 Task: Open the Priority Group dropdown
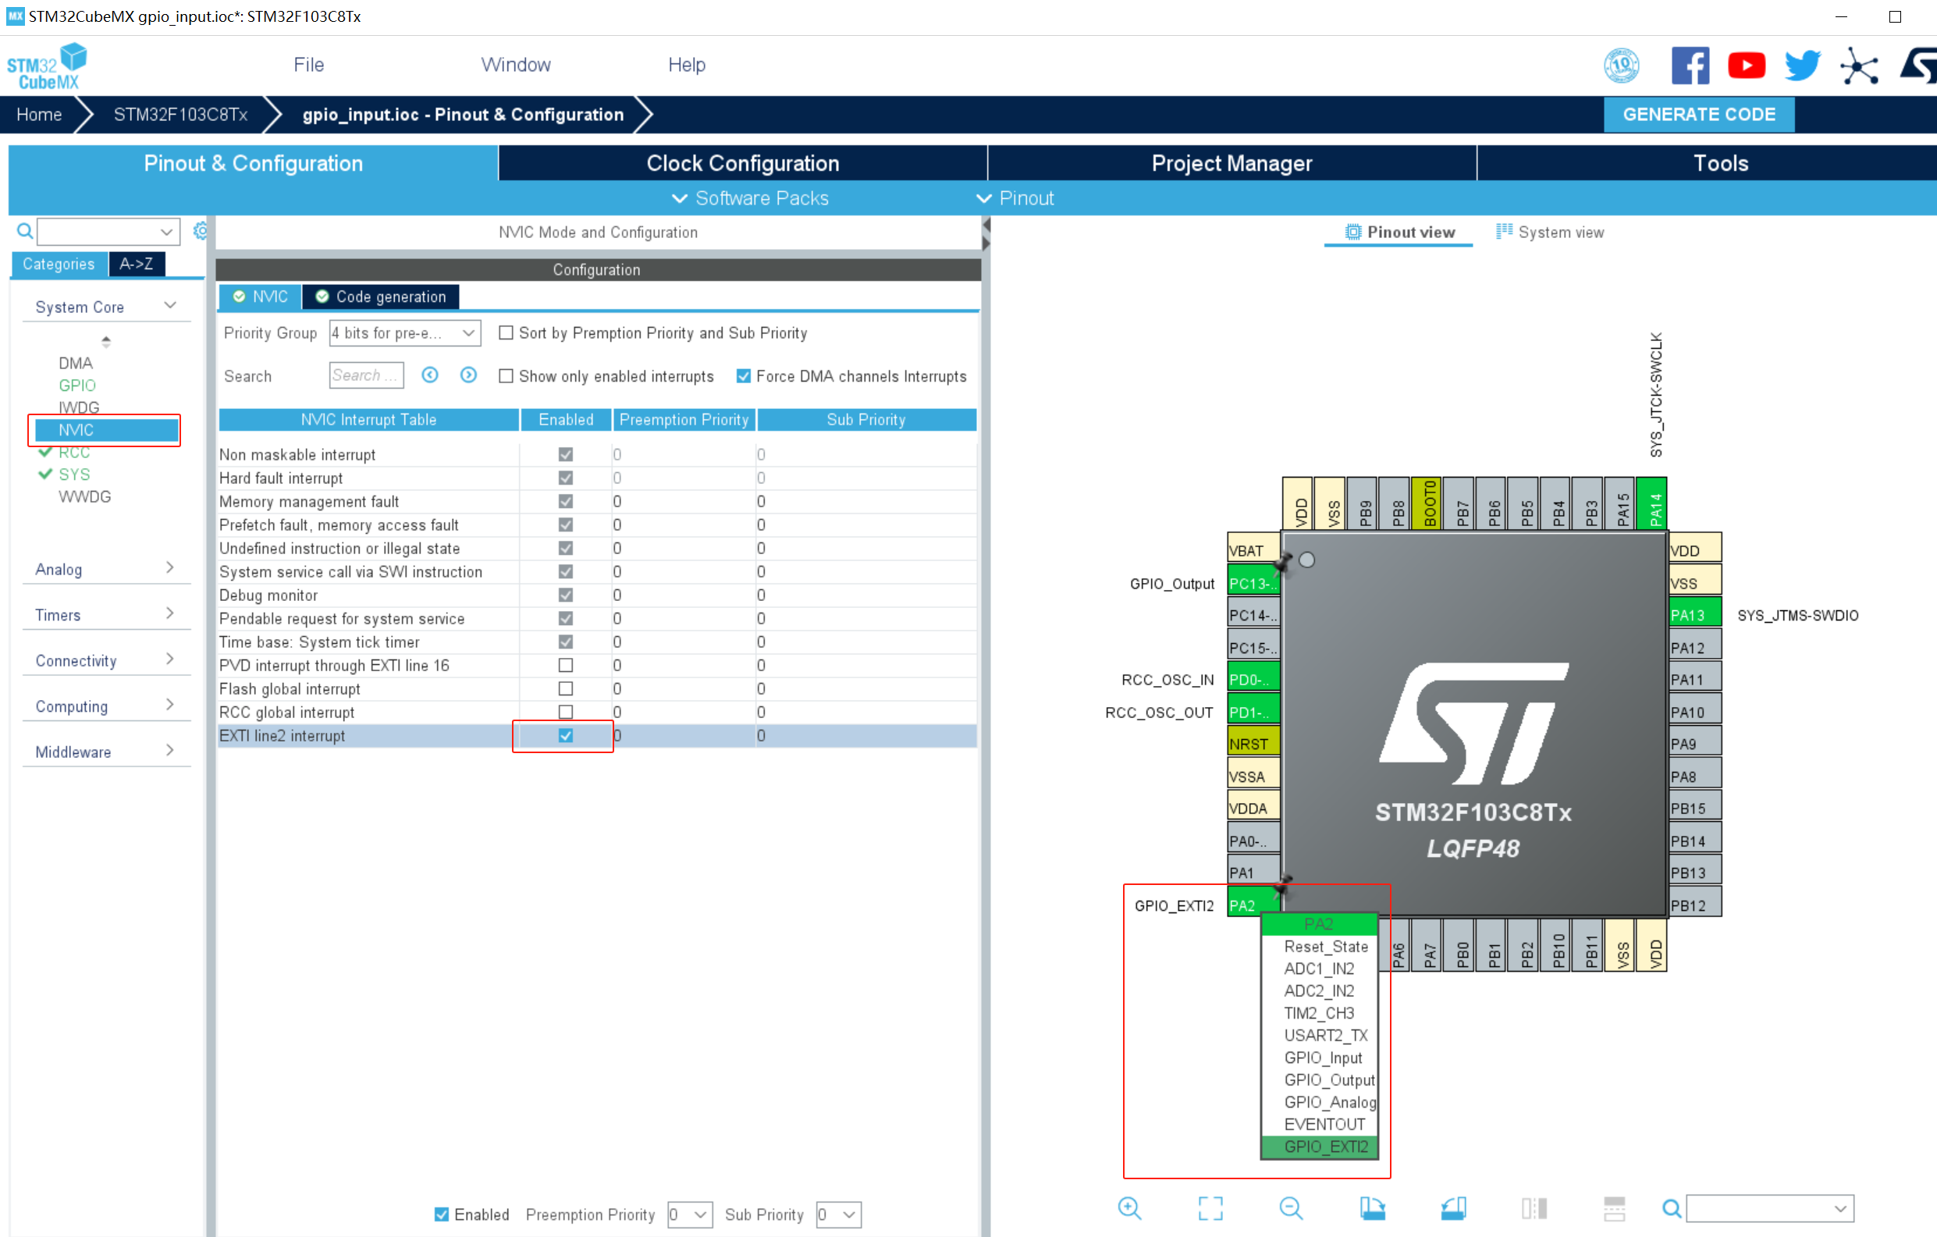click(404, 333)
